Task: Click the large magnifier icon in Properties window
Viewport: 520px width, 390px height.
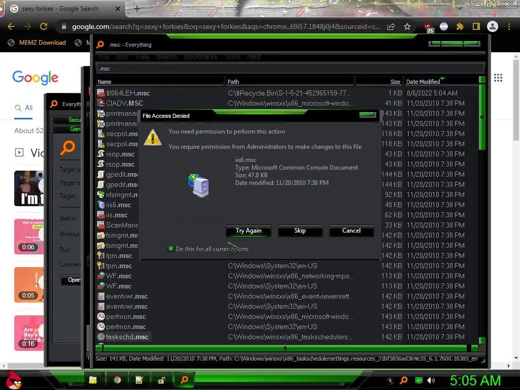Action: (x=68, y=148)
